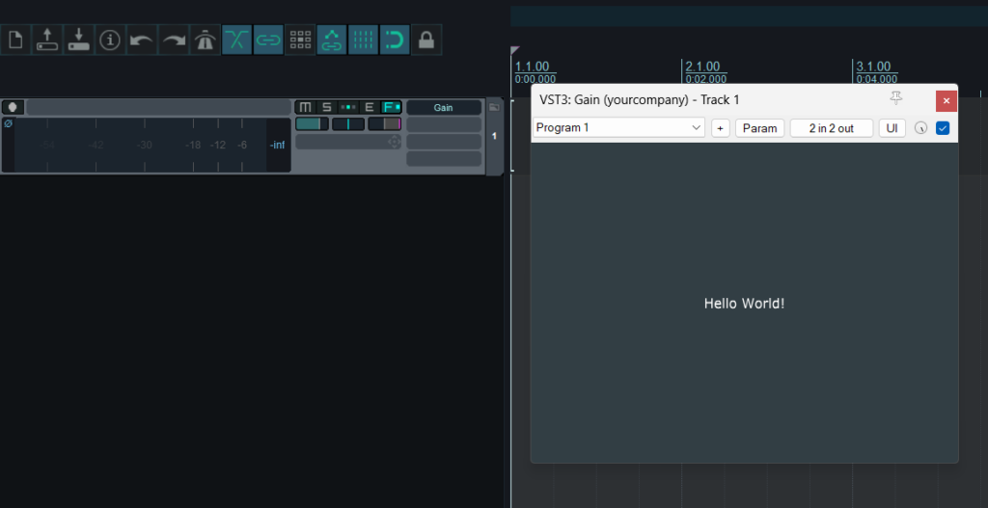Click the Hello World! text in plugin
The height and width of the screenshot is (508, 988).
point(744,304)
